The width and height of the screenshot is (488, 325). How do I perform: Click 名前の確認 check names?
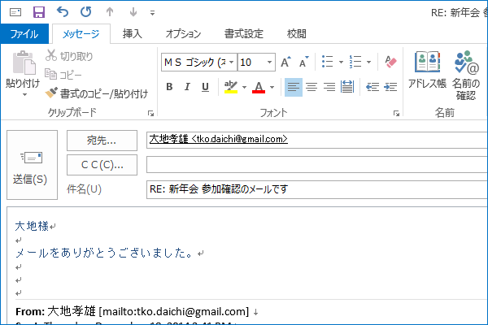point(466,76)
